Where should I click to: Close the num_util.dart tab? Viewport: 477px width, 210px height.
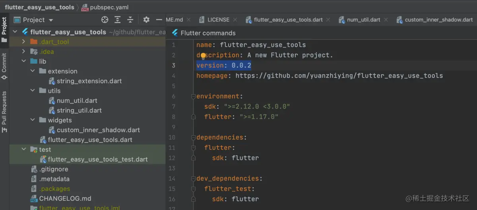coord(386,19)
